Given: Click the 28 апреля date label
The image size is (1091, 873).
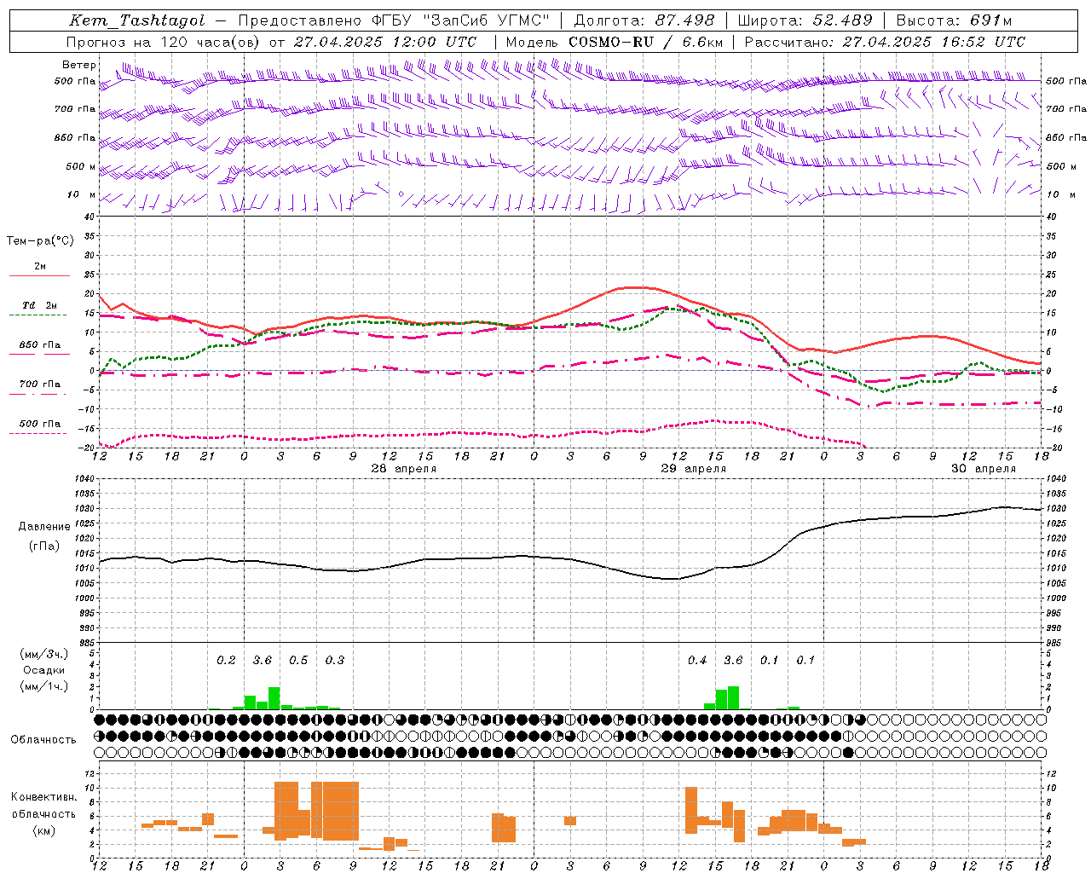Looking at the screenshot, I should click(403, 469).
